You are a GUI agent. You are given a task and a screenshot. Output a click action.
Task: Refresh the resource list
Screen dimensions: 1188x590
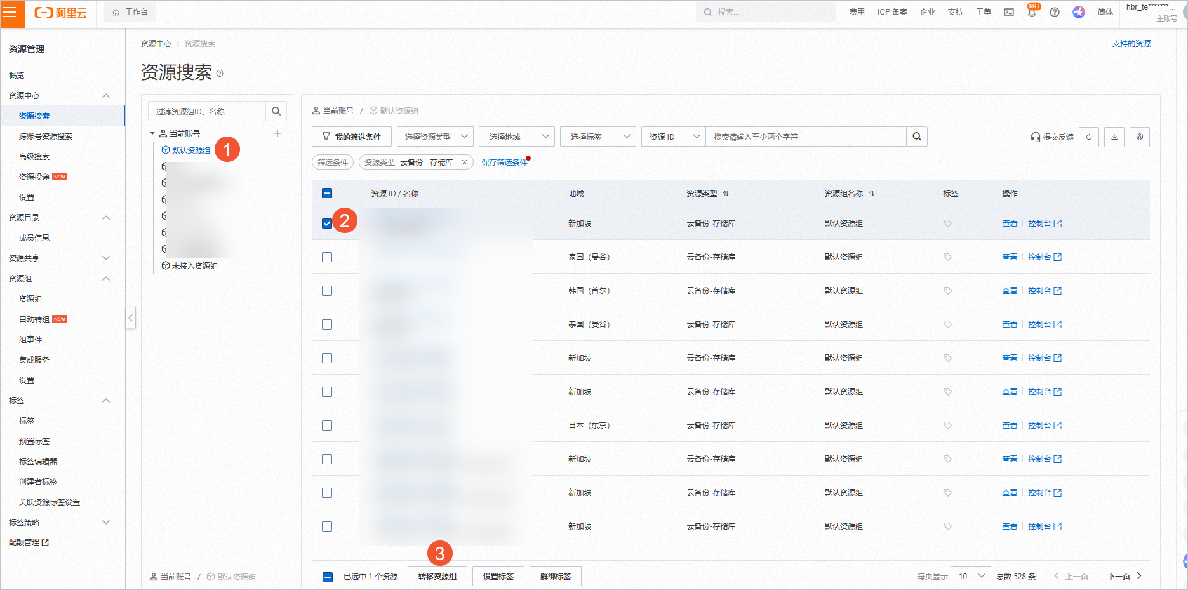1089,137
